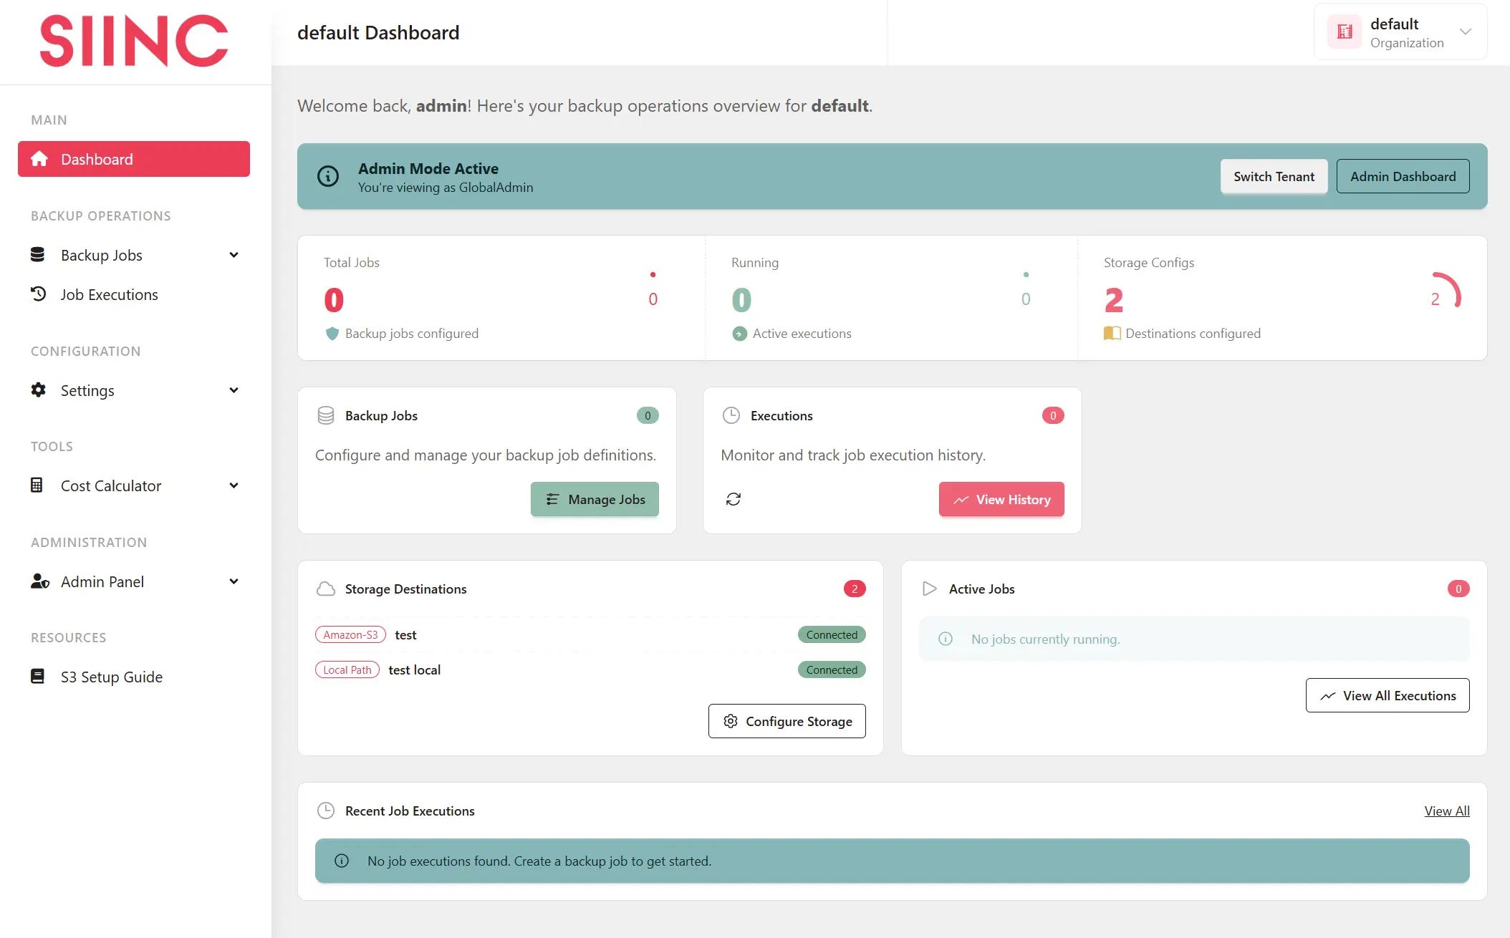Expand the Admin Panel chevron
1510x938 pixels.
coord(233,581)
